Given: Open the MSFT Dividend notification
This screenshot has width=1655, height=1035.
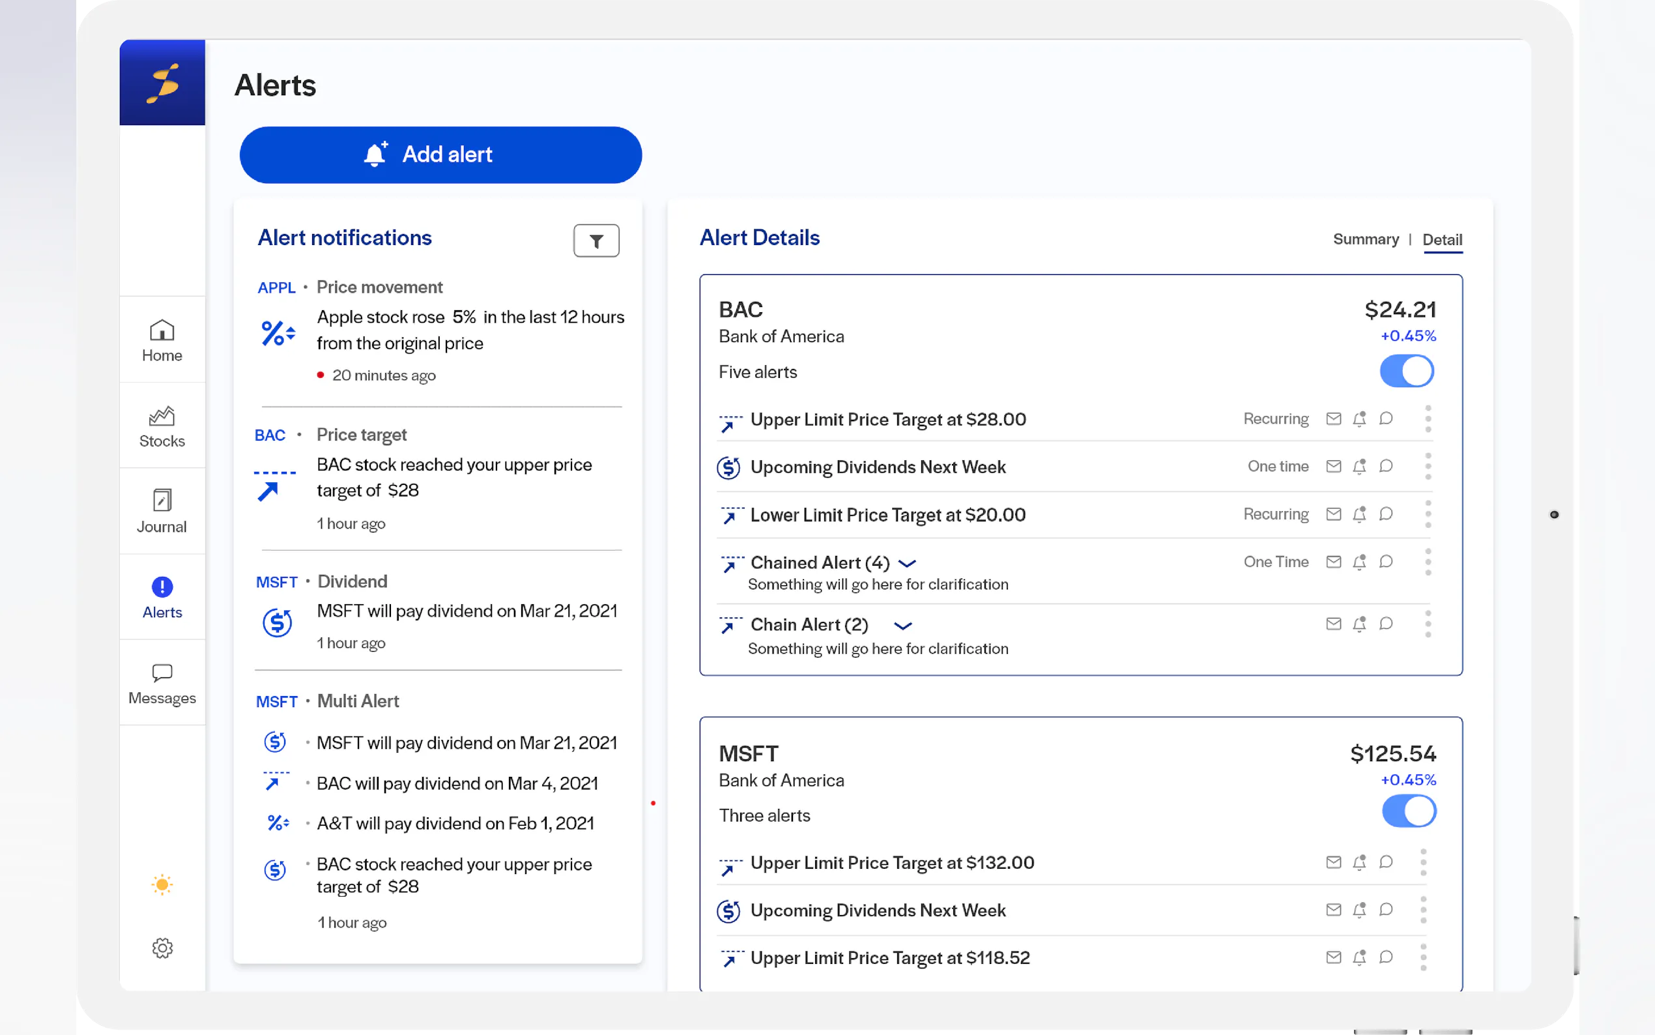Looking at the screenshot, I should point(467,611).
